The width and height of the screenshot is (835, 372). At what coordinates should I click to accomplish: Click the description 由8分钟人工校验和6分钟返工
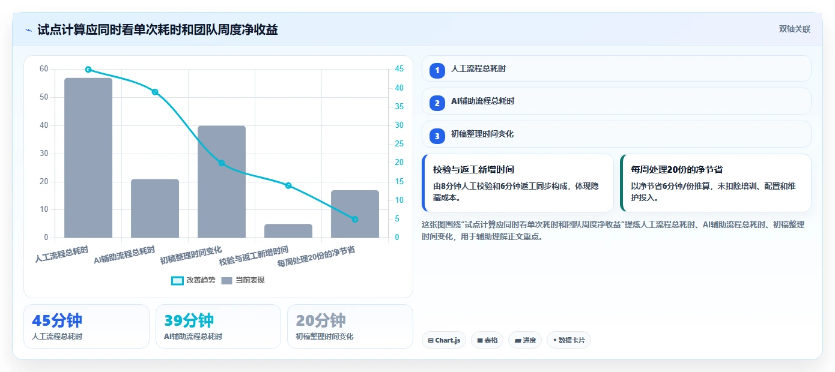(515, 191)
